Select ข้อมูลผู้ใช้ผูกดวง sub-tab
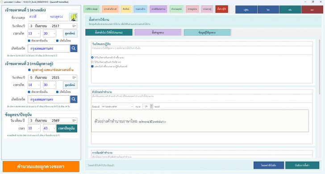Image resolution: width=325 pixels, height=174 pixels. tap(207, 32)
